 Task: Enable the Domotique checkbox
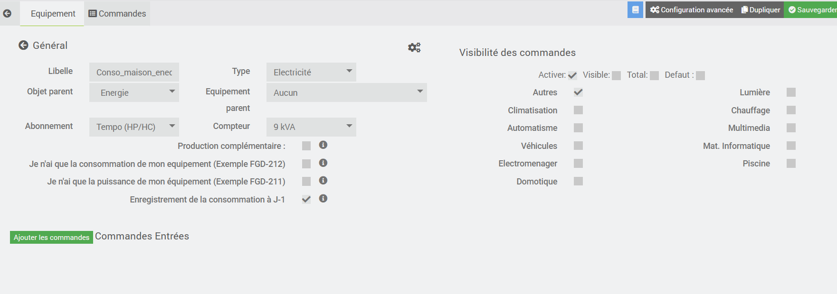578,181
